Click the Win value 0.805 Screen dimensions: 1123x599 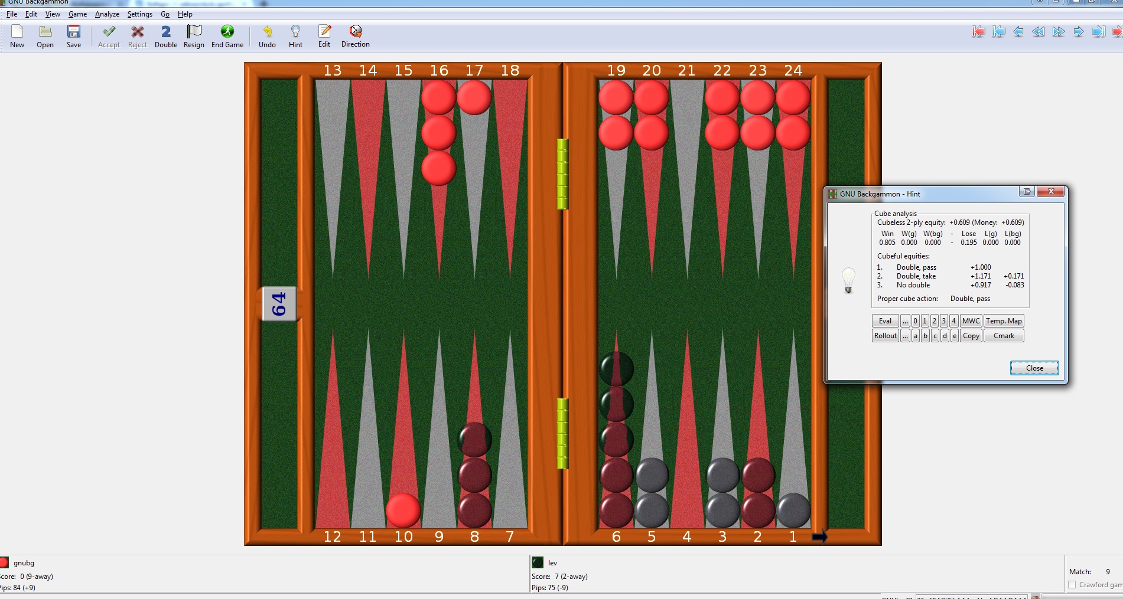887,243
